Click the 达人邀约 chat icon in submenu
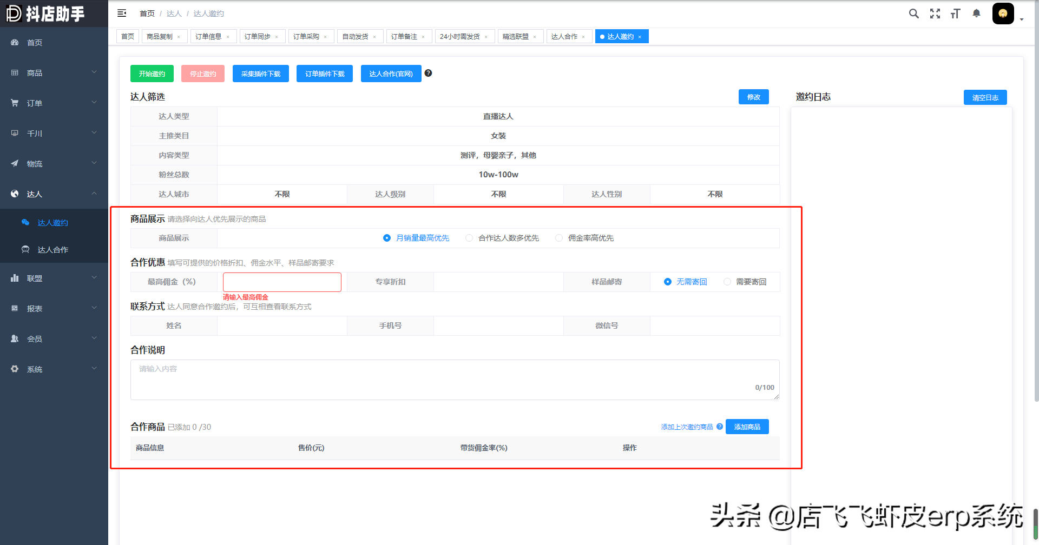This screenshot has height=545, width=1039. (25, 222)
